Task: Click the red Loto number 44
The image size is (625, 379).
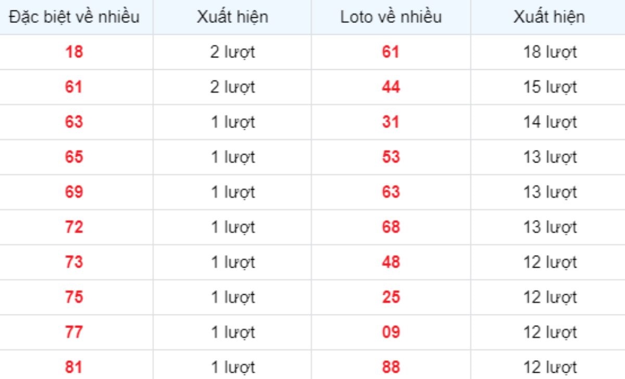Action: pos(391,87)
